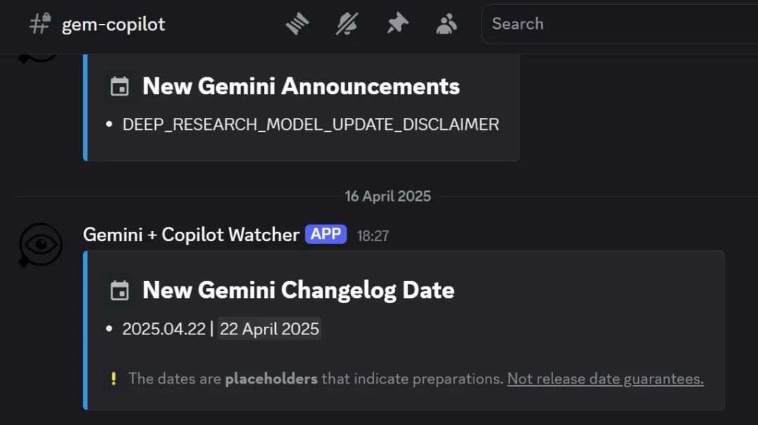Select the highlighted 22 April 2025 date
Screen dimensions: 758x425
pos(270,329)
